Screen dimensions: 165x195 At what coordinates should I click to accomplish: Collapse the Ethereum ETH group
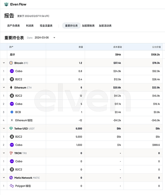tap(4, 88)
